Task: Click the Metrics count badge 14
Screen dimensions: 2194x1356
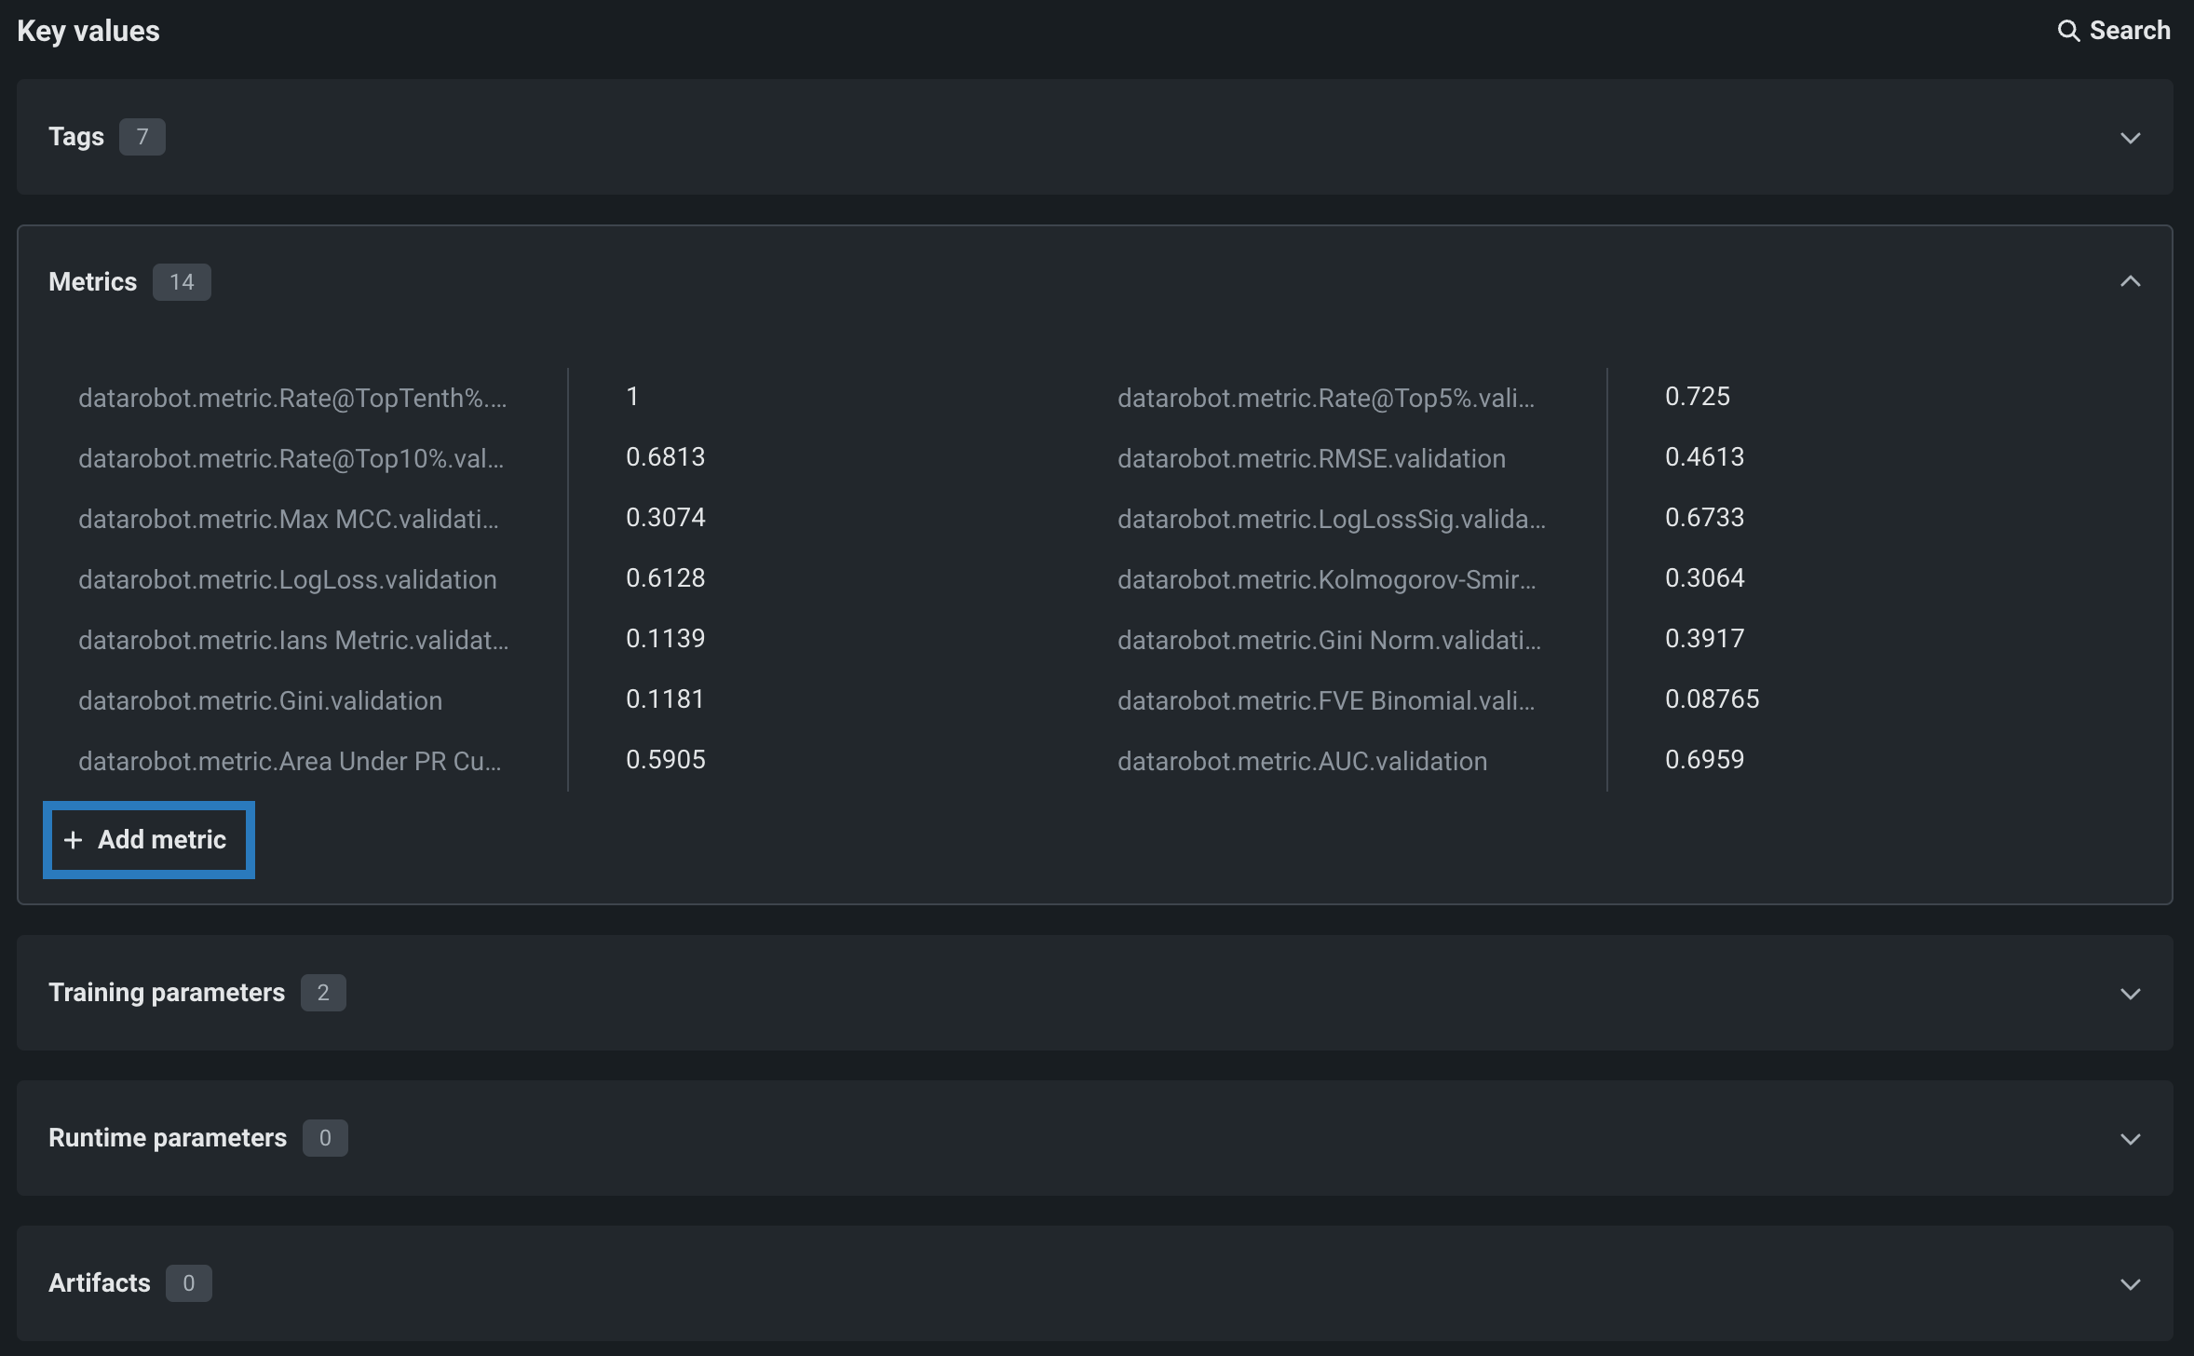Action: 182,282
